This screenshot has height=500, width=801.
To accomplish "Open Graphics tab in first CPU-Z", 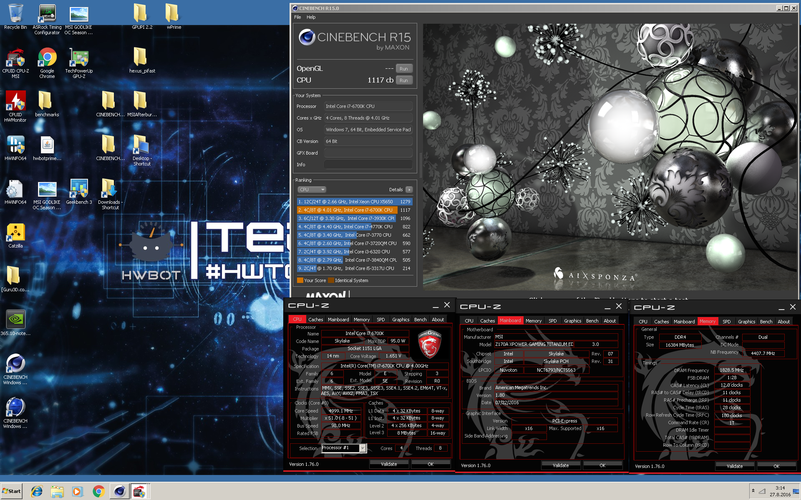I will tap(400, 320).
